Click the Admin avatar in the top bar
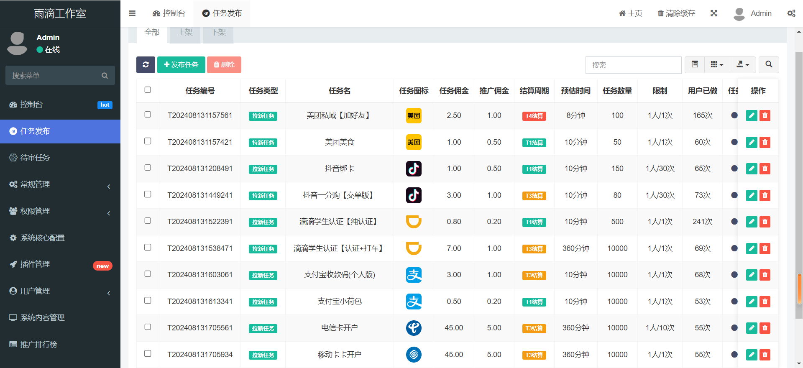Image resolution: width=803 pixels, height=368 pixels. point(739,14)
